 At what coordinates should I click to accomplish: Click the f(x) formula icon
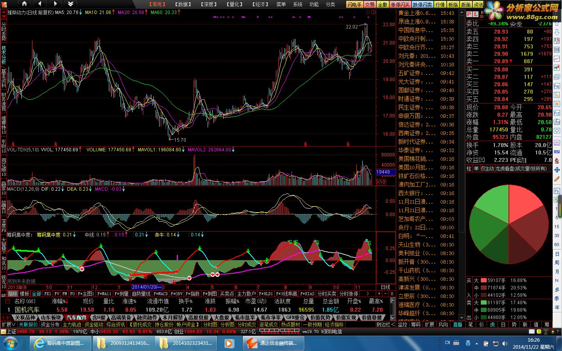[x=557, y=122]
